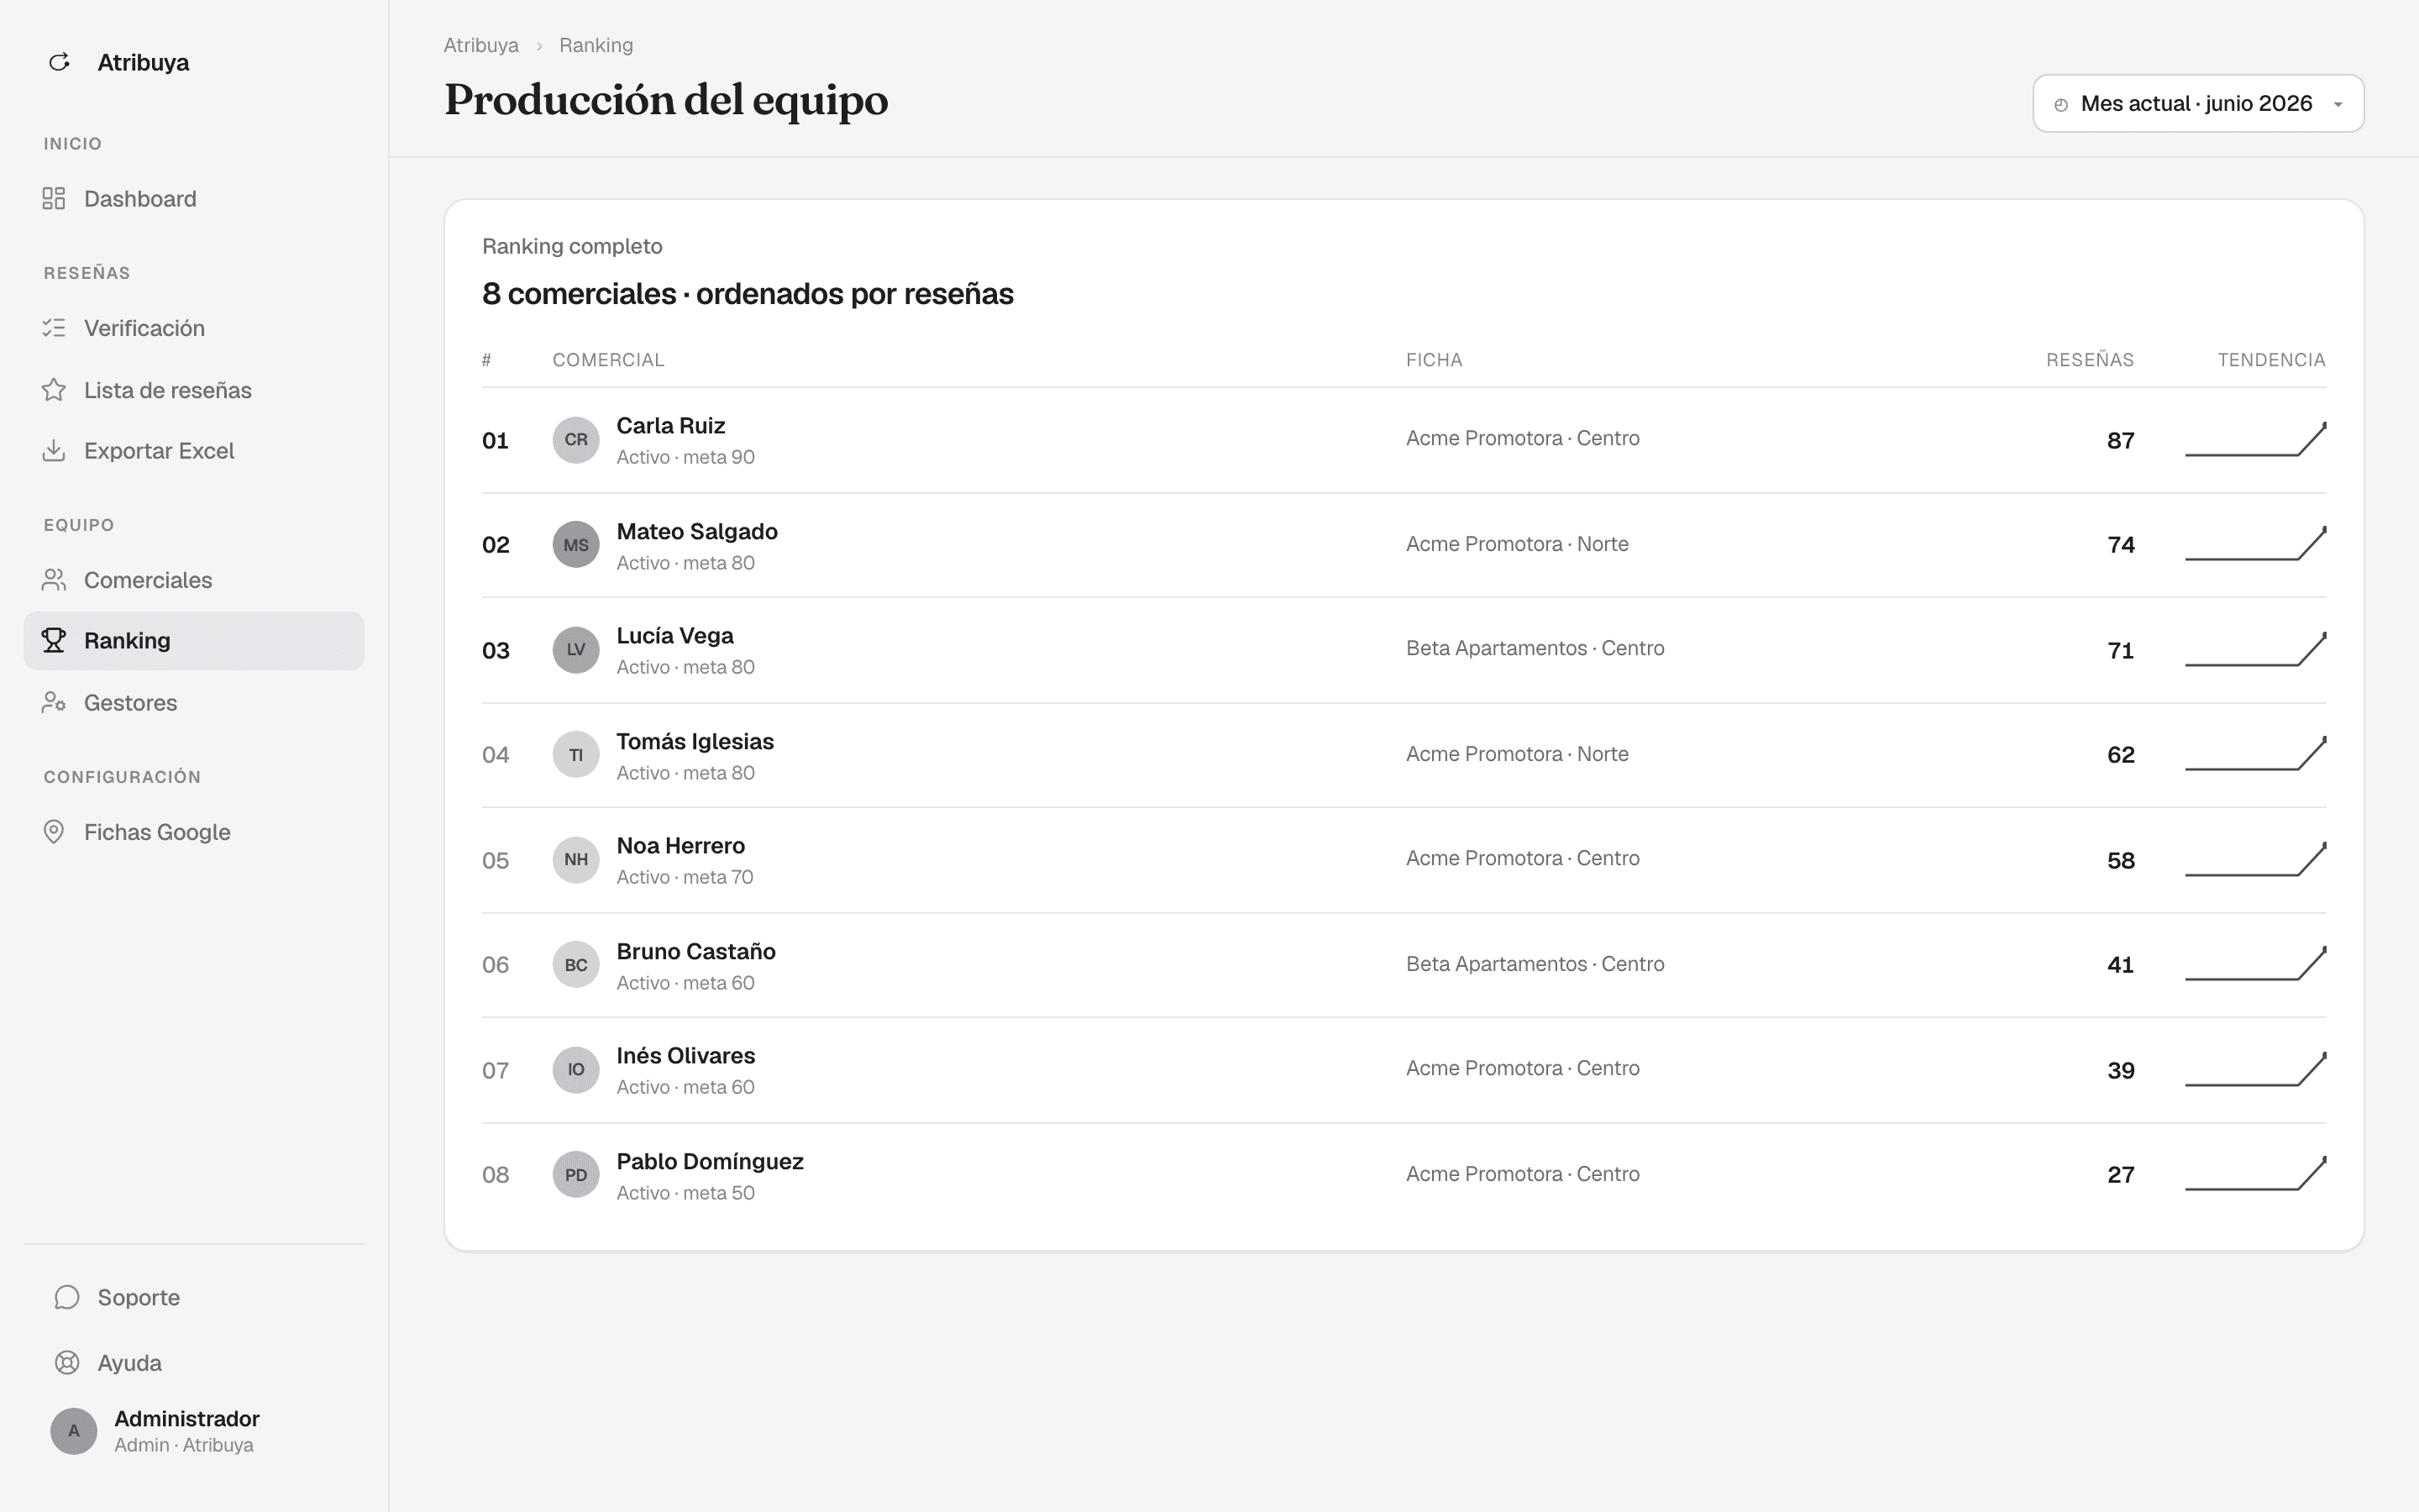
Task: Click the name Mateo Salgado
Action: [696, 531]
